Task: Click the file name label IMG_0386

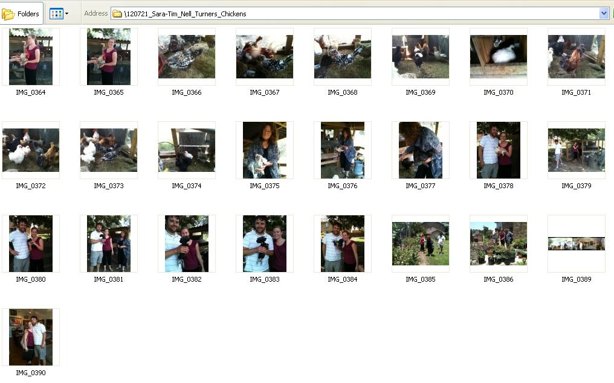Action: coord(498,279)
